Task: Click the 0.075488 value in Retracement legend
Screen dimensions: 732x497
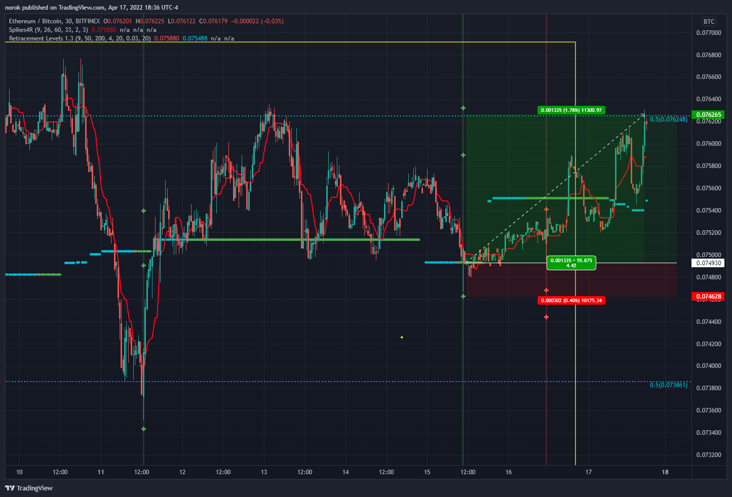Action: click(x=195, y=38)
